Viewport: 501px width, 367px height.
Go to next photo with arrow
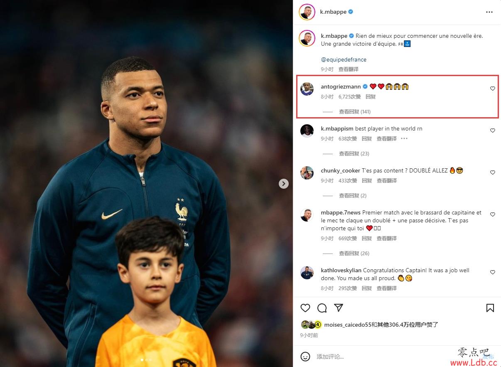coord(284,183)
